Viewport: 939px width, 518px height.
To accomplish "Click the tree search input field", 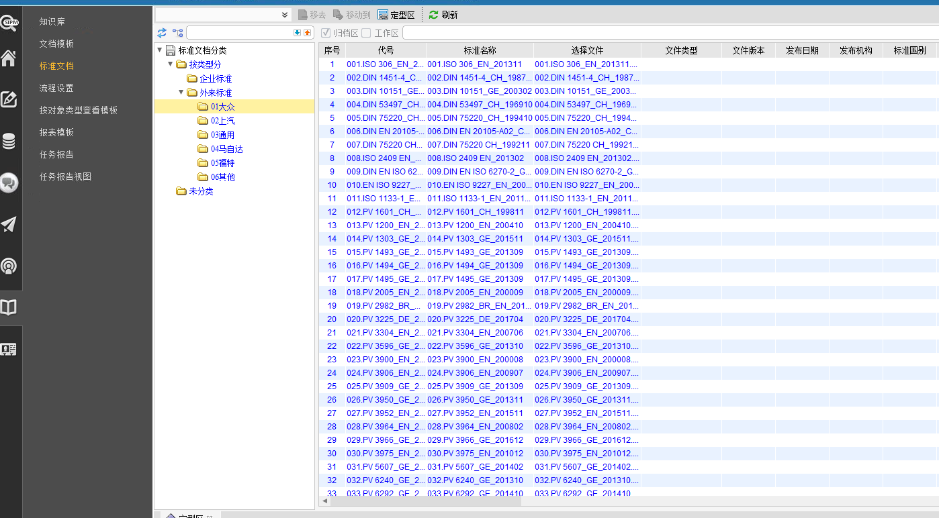I will tap(240, 33).
